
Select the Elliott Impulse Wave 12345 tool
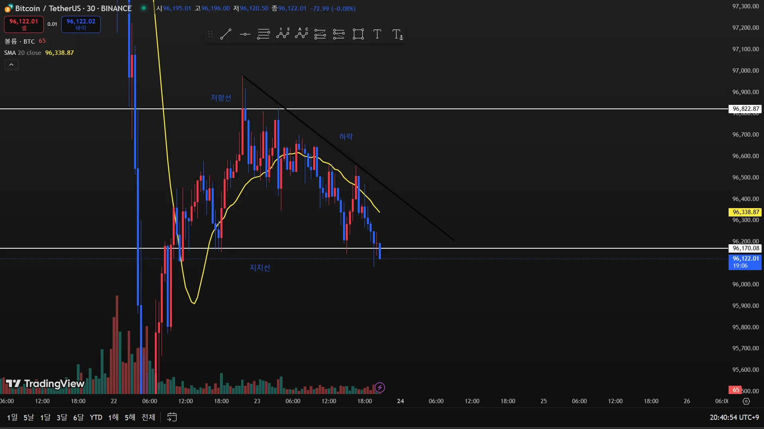[283, 34]
